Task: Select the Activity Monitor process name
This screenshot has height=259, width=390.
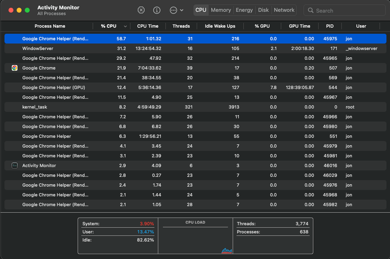Action: click(39, 165)
